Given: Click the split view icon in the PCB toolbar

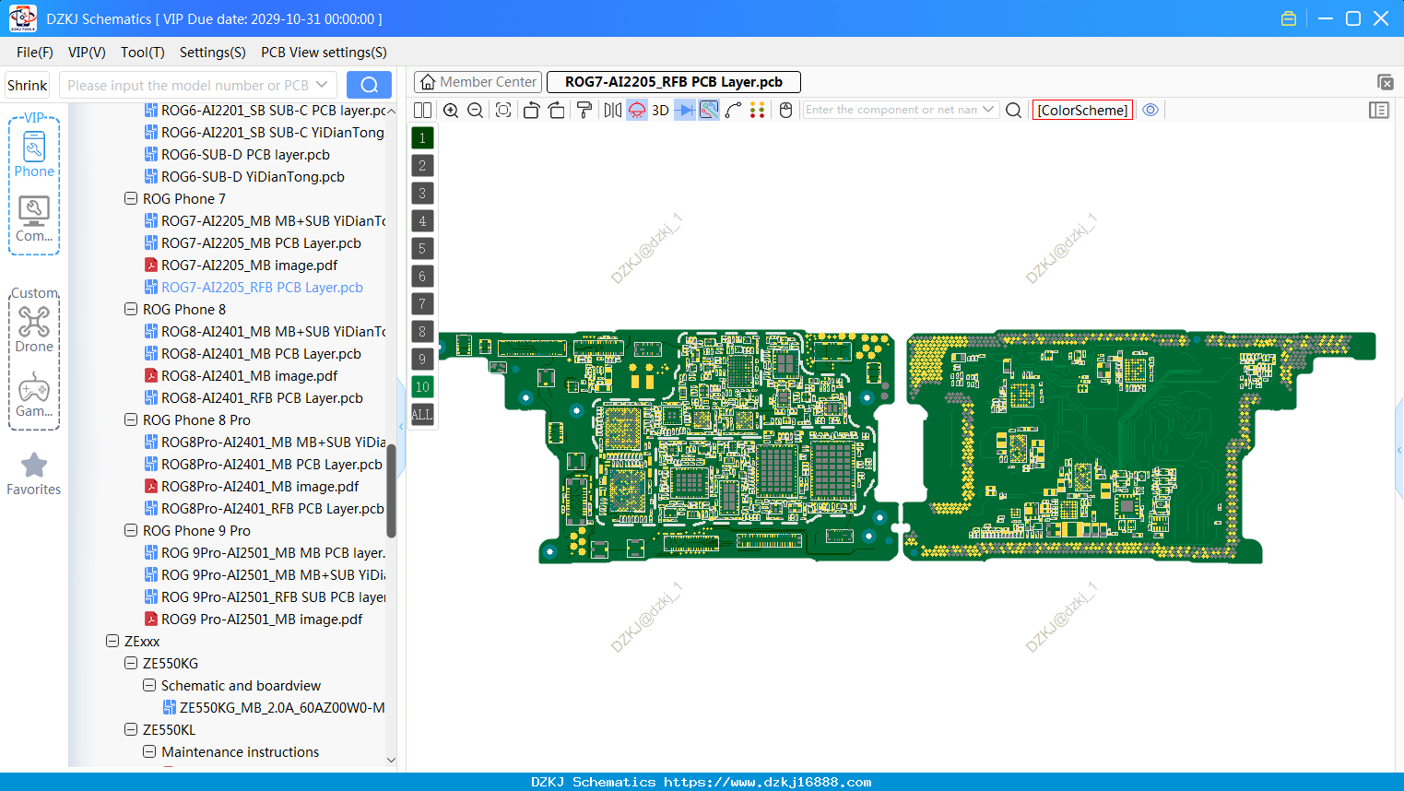Looking at the screenshot, I should [422, 110].
